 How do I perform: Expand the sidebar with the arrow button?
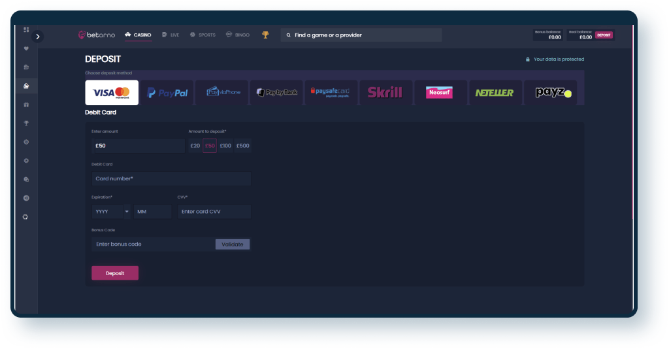[x=37, y=37]
